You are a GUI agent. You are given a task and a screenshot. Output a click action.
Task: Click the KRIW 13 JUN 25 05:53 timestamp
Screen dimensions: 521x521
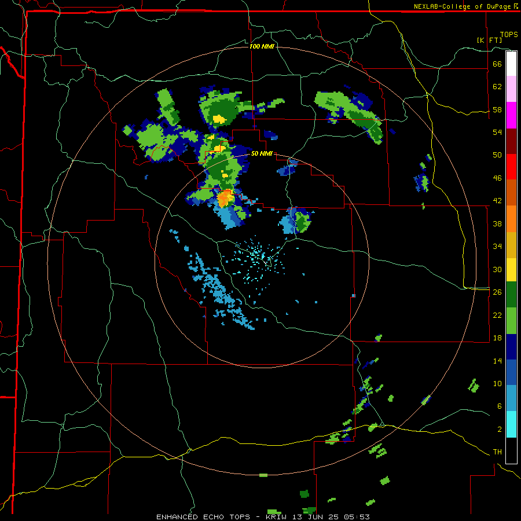318,517
